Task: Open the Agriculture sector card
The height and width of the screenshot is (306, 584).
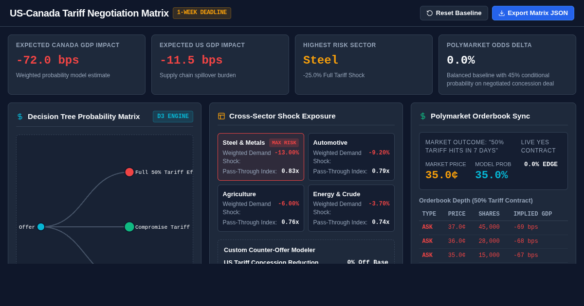Action: coord(261,208)
